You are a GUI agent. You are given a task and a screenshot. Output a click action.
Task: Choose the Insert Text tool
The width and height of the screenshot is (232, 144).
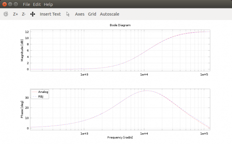click(x=50, y=14)
